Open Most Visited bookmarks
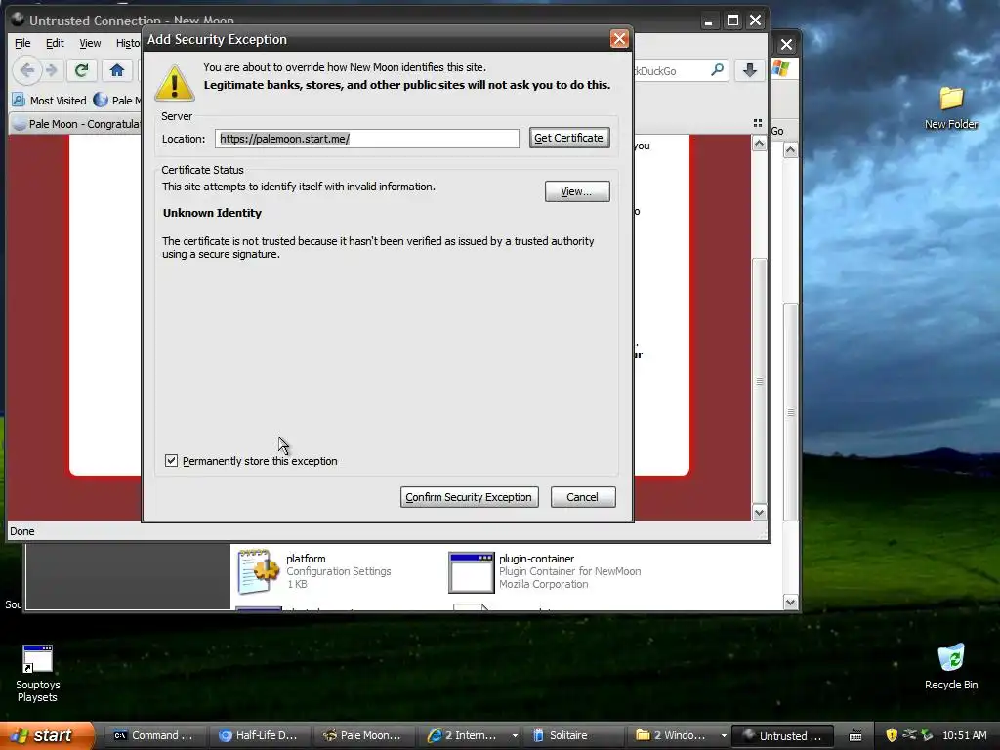Image resolution: width=1000 pixels, height=750 pixels. tap(49, 101)
